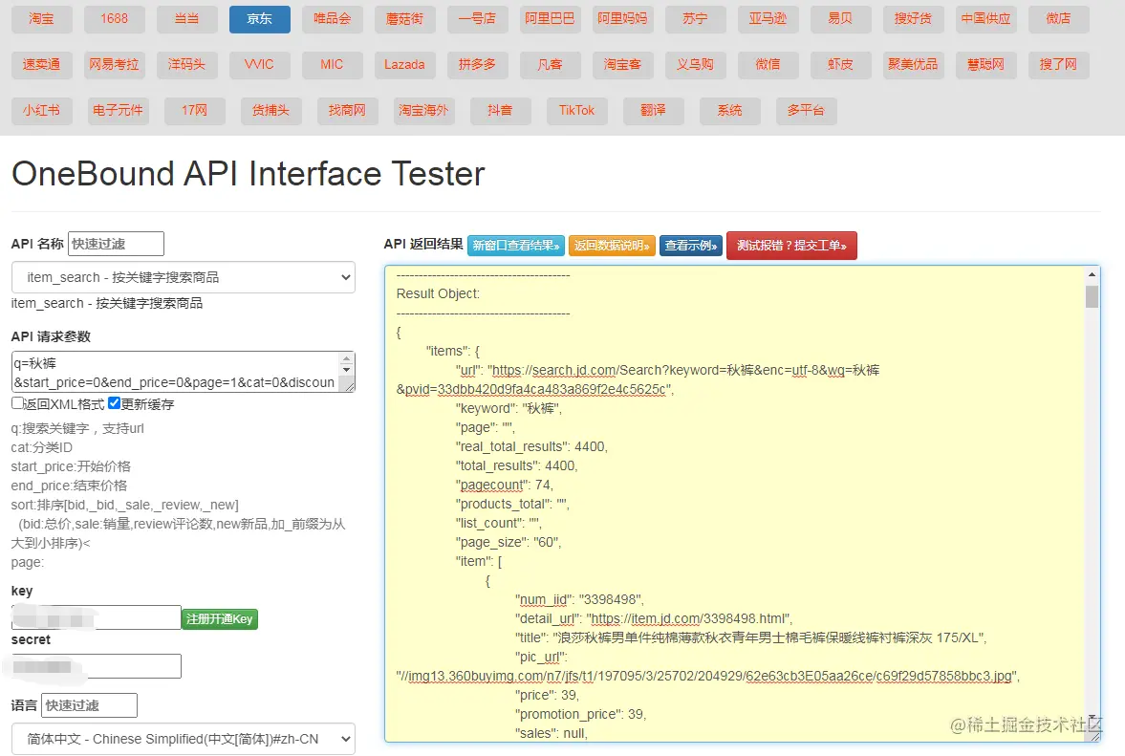Open the 一号店 tab
1125x756 pixels.
click(x=477, y=19)
